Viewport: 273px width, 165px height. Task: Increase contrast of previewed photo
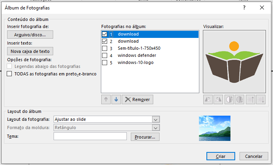point(229,100)
